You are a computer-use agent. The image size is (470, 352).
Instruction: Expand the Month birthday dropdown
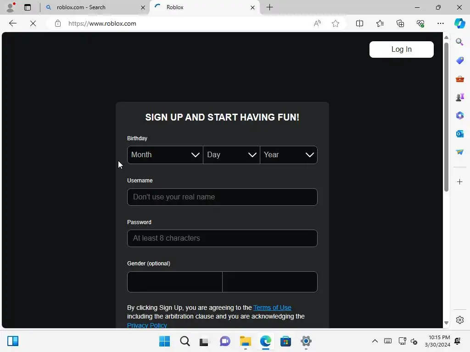tap(165, 155)
